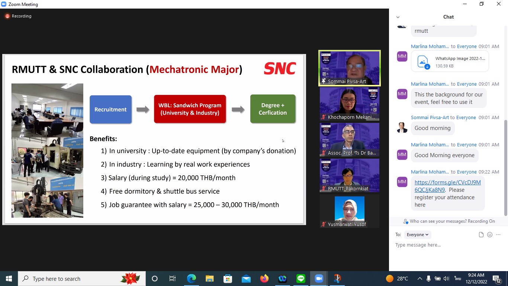Open the Webex app on the taskbar

282,279
